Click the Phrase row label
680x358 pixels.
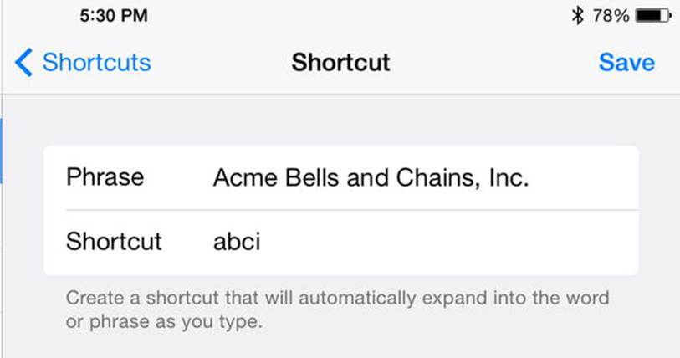coord(105,177)
